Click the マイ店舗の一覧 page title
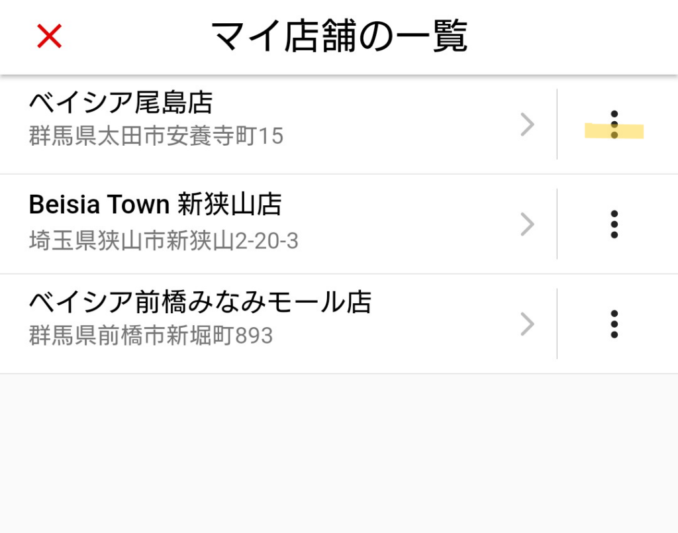The width and height of the screenshot is (678, 533). [339, 36]
